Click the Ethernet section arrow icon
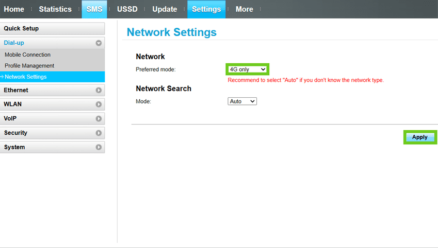The height and width of the screenshot is (248, 438). 99,91
